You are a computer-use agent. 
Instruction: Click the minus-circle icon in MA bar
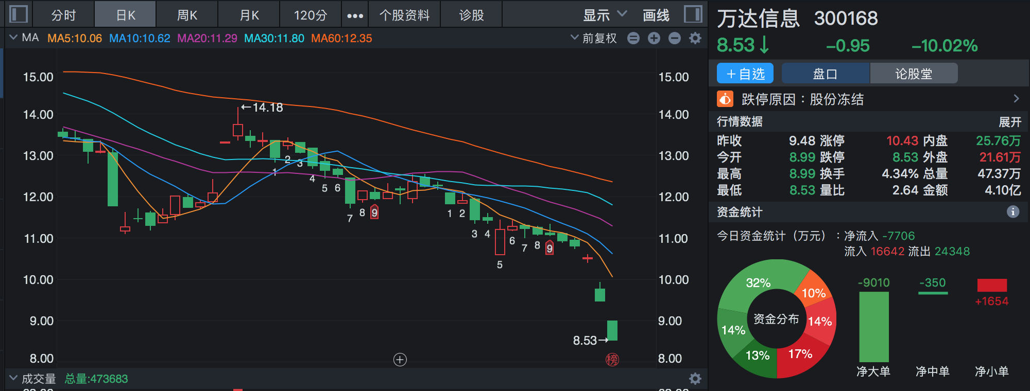(633, 38)
